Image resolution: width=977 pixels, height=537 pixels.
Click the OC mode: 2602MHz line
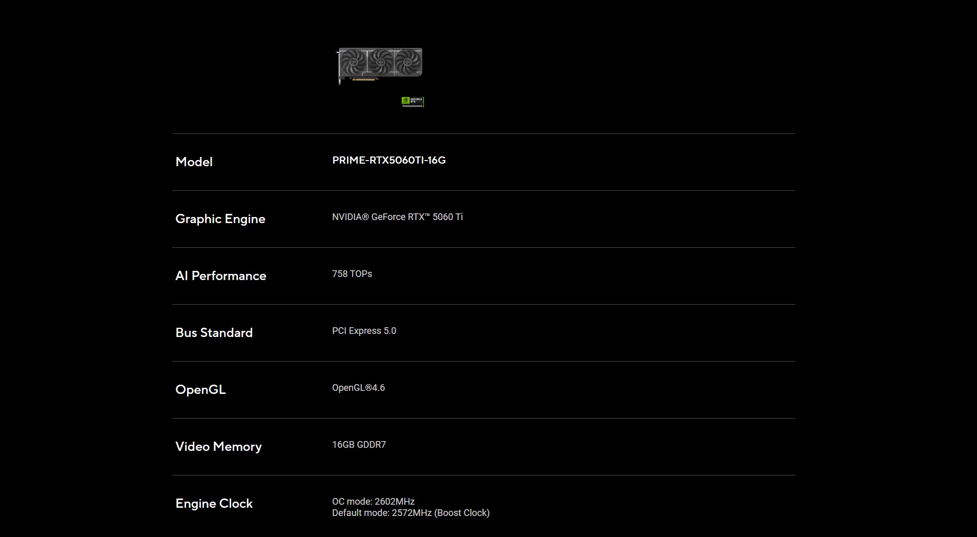373,502
